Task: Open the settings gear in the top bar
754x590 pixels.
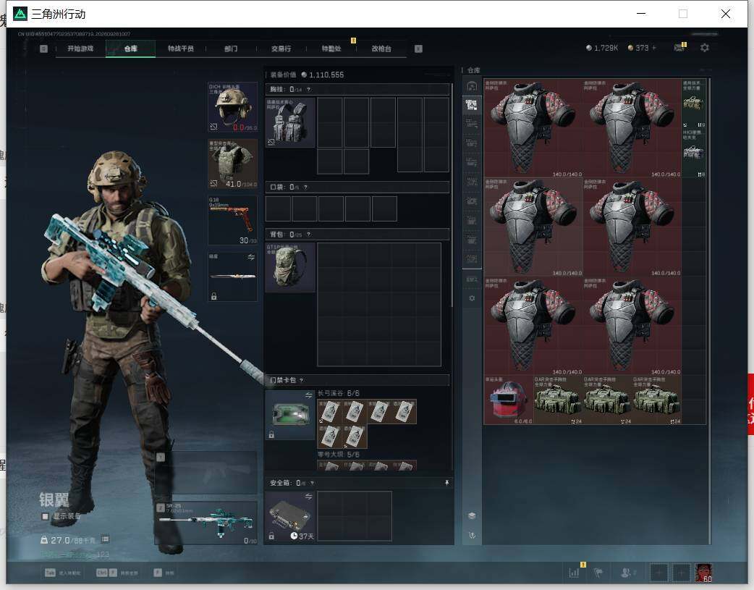Action: click(705, 48)
